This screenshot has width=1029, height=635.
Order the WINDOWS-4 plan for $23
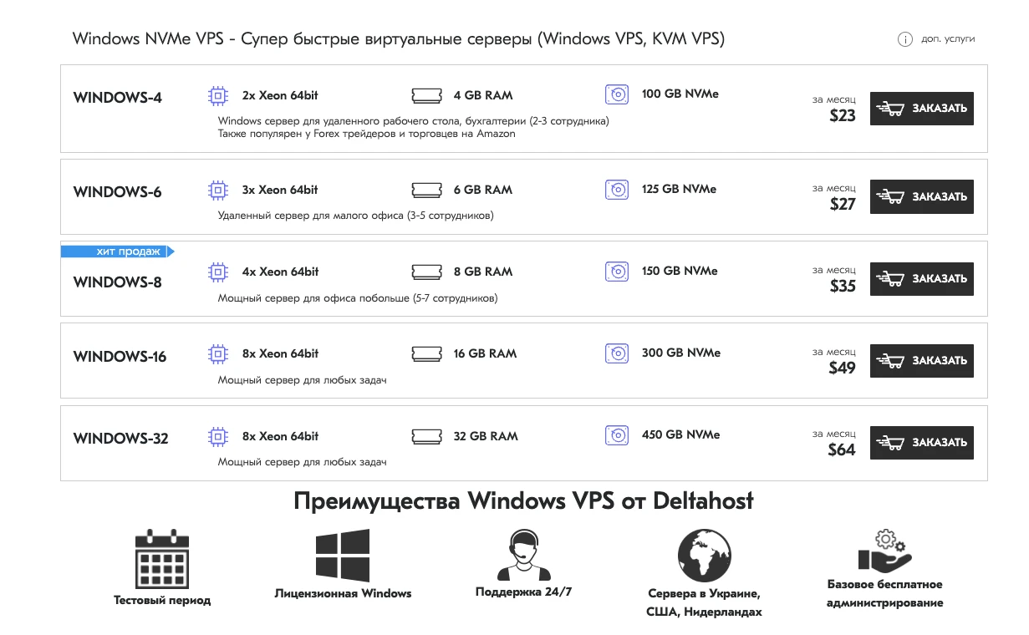[x=921, y=109]
